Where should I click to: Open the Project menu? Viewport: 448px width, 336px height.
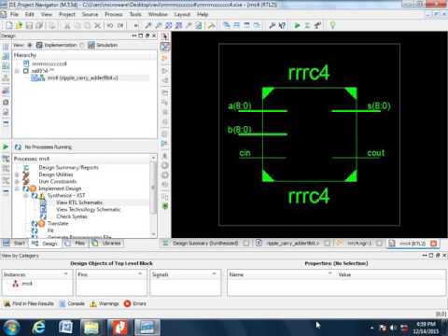(67, 14)
